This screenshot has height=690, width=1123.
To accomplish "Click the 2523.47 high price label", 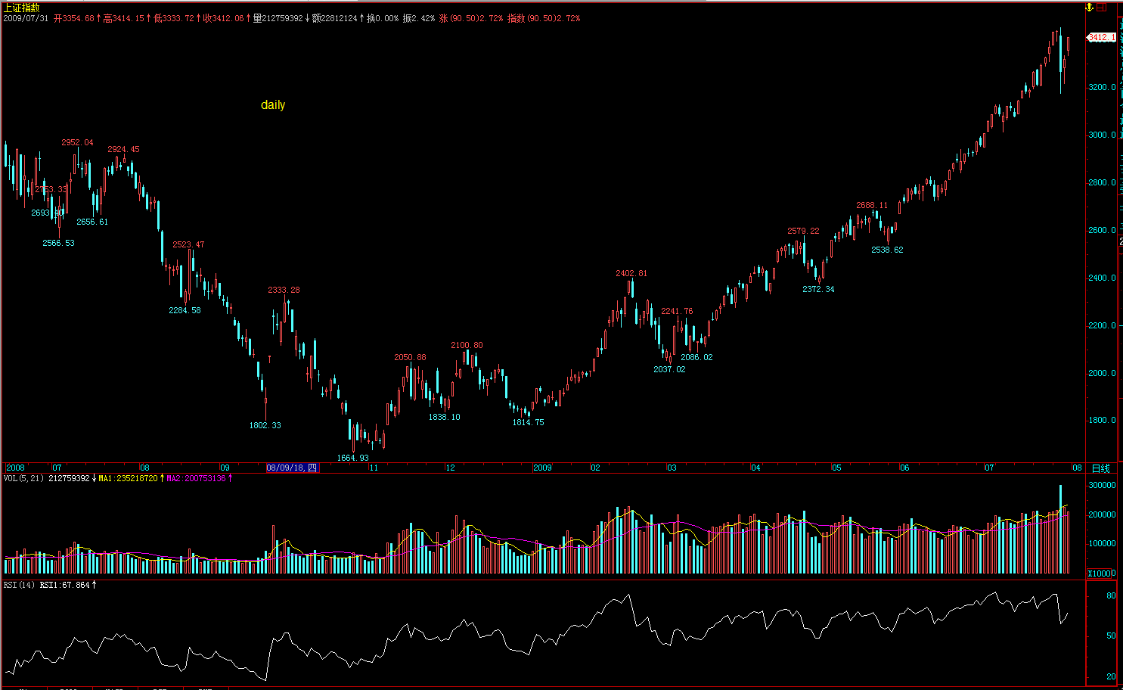I will coord(188,244).
